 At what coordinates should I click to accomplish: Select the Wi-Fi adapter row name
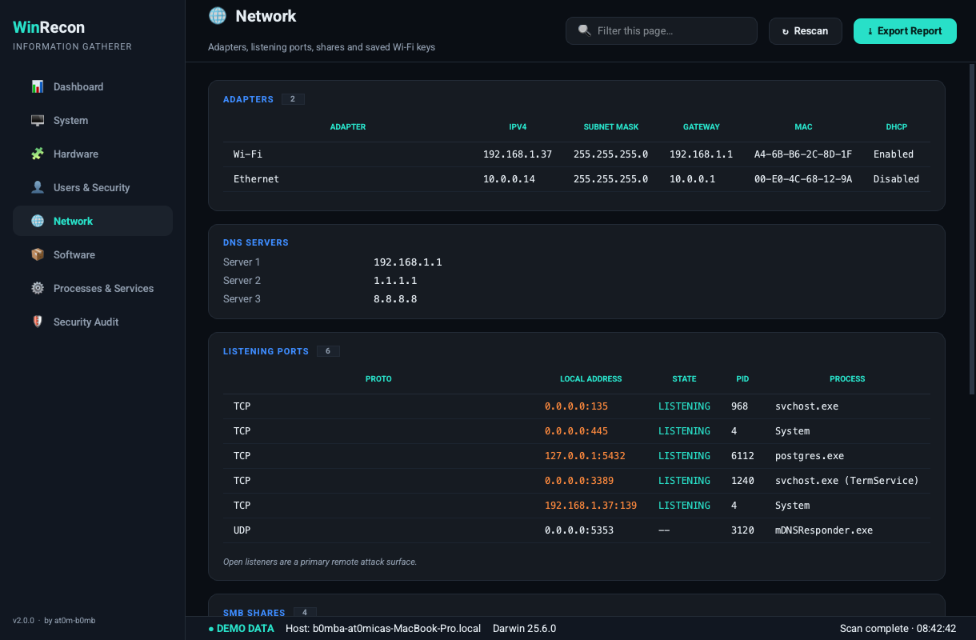click(248, 154)
